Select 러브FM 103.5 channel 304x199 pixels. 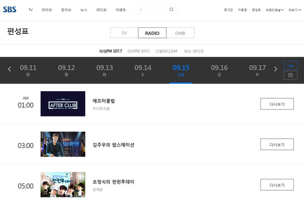click(138, 51)
